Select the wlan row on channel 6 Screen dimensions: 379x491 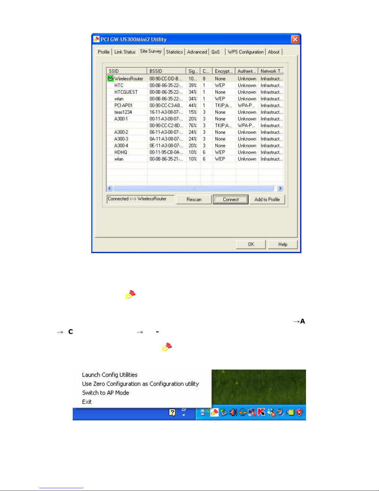point(195,159)
